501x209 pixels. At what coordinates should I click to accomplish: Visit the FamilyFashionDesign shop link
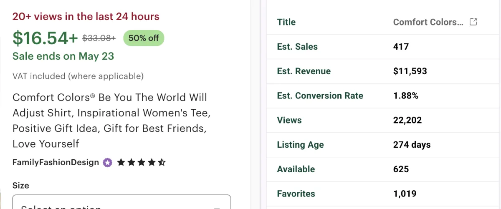pyautogui.click(x=56, y=162)
